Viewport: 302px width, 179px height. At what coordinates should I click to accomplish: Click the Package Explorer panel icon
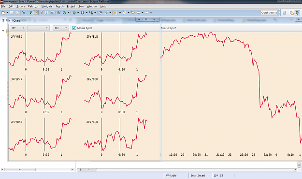(3, 20)
